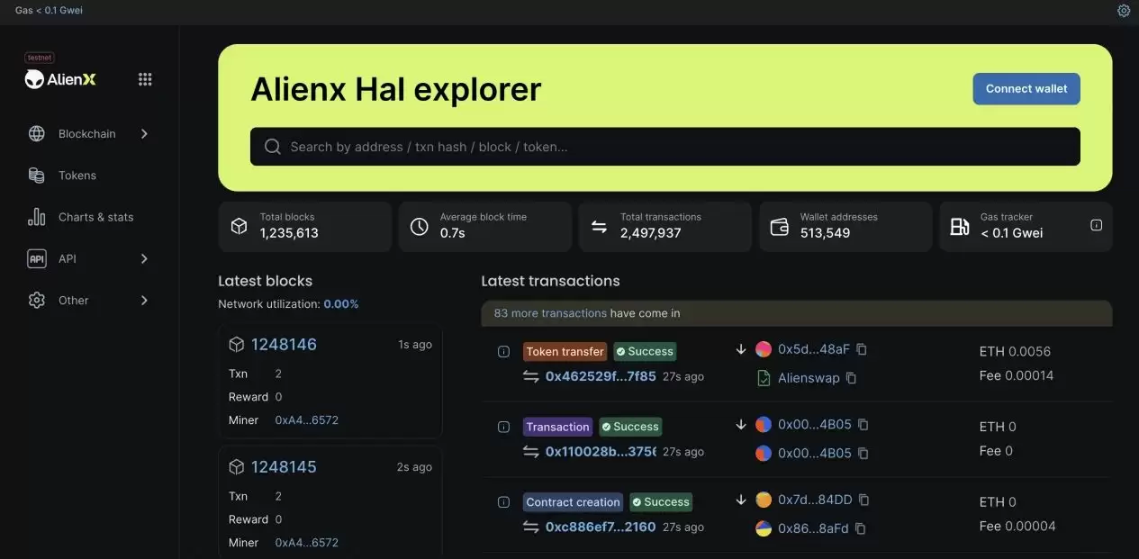Open block 1248146 details
Image resolution: width=1139 pixels, height=559 pixels.
(x=285, y=344)
